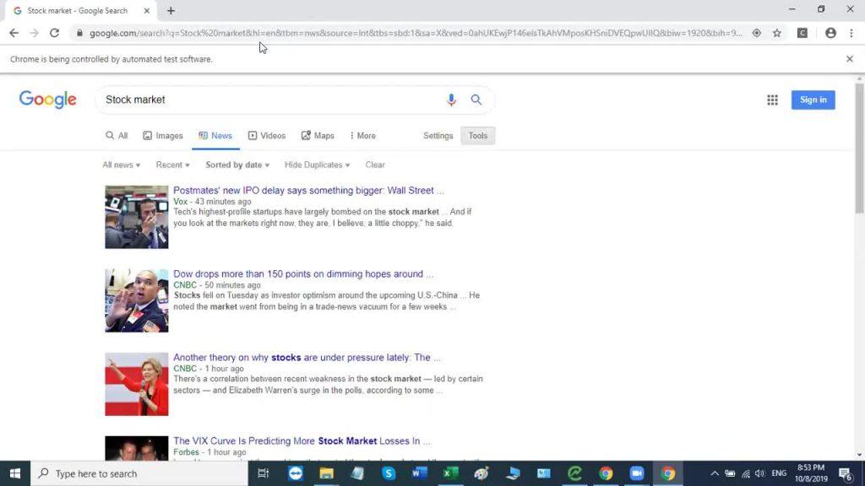Click the Google logo
Screen dimensions: 865x486
click(x=48, y=100)
